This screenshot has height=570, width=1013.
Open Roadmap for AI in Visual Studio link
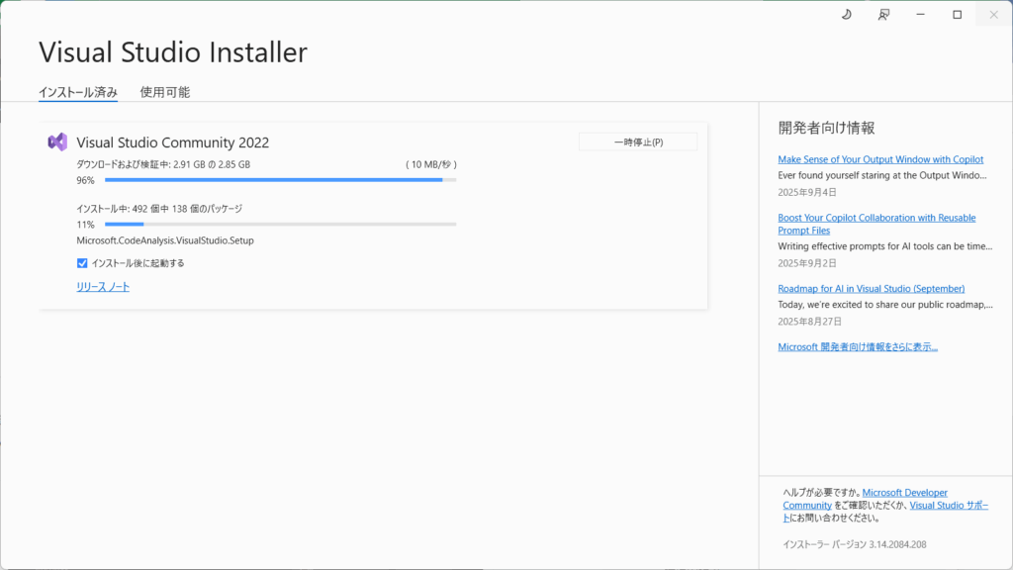point(871,288)
